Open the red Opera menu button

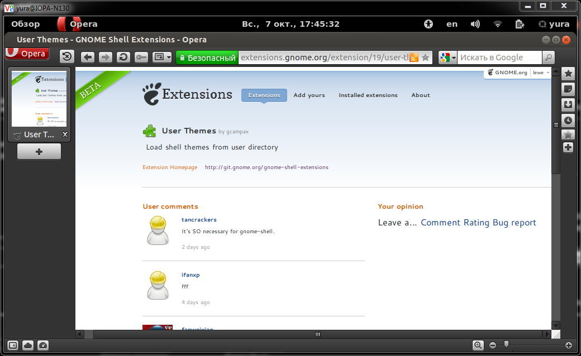[x=27, y=54]
